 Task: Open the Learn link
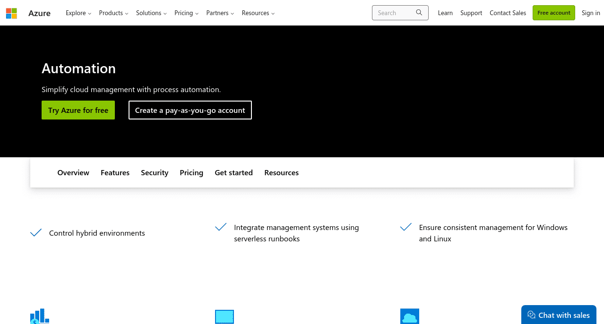click(445, 13)
